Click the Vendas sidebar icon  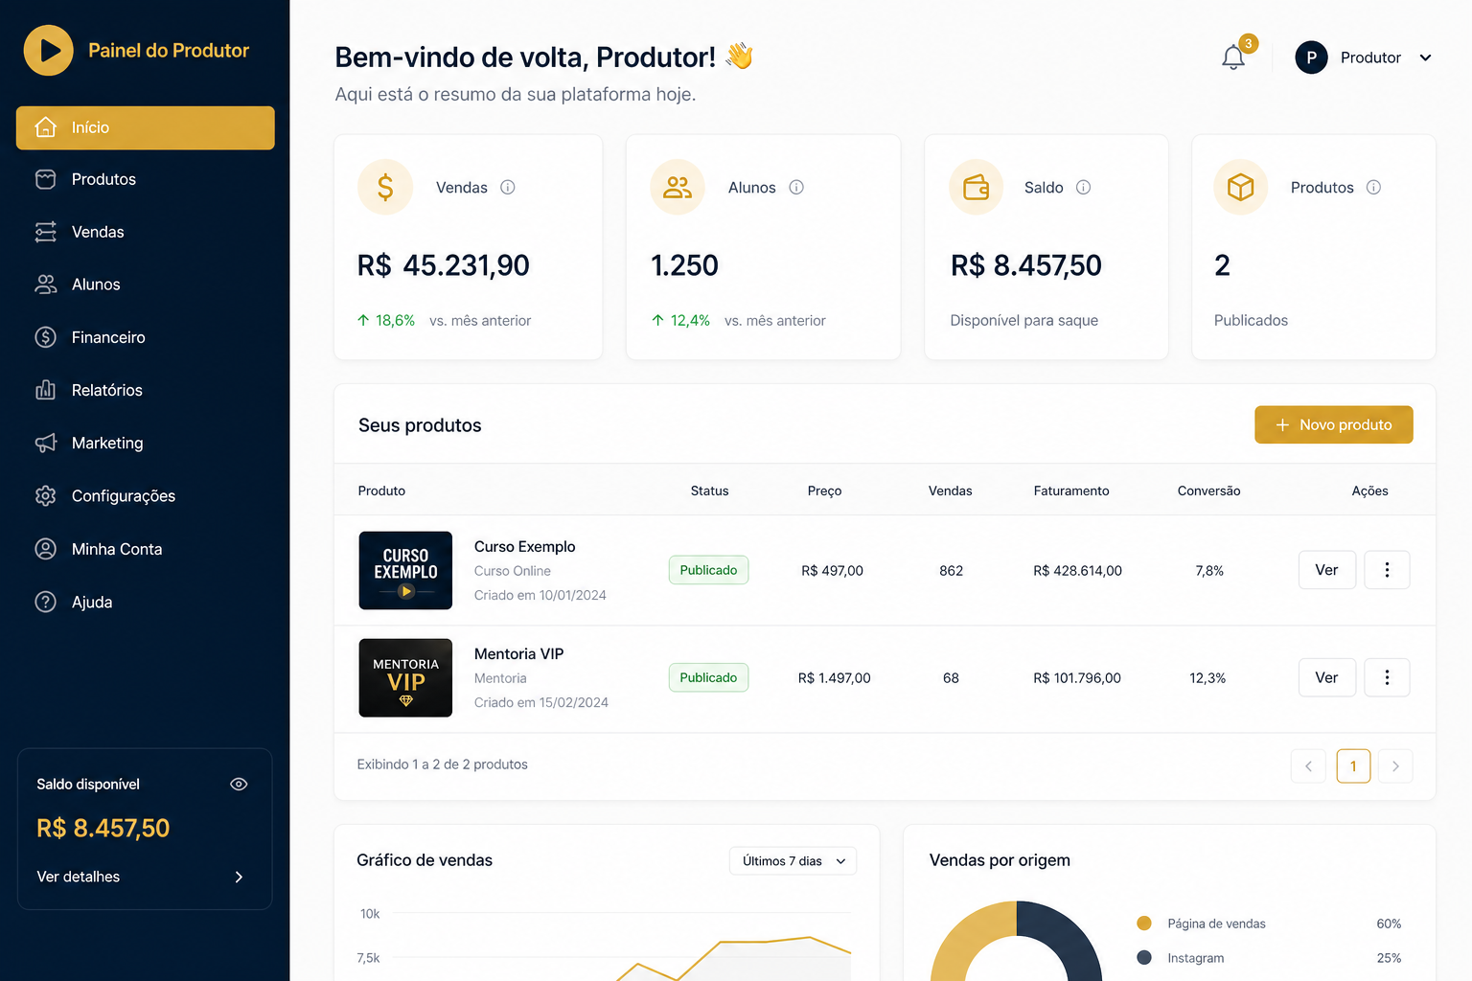[x=45, y=232]
